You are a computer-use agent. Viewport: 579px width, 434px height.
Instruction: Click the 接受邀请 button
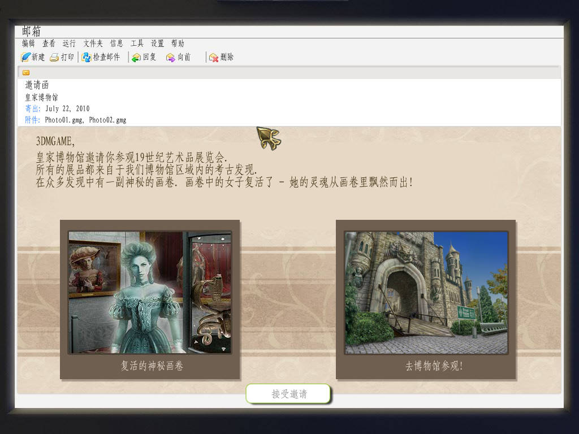tap(288, 394)
